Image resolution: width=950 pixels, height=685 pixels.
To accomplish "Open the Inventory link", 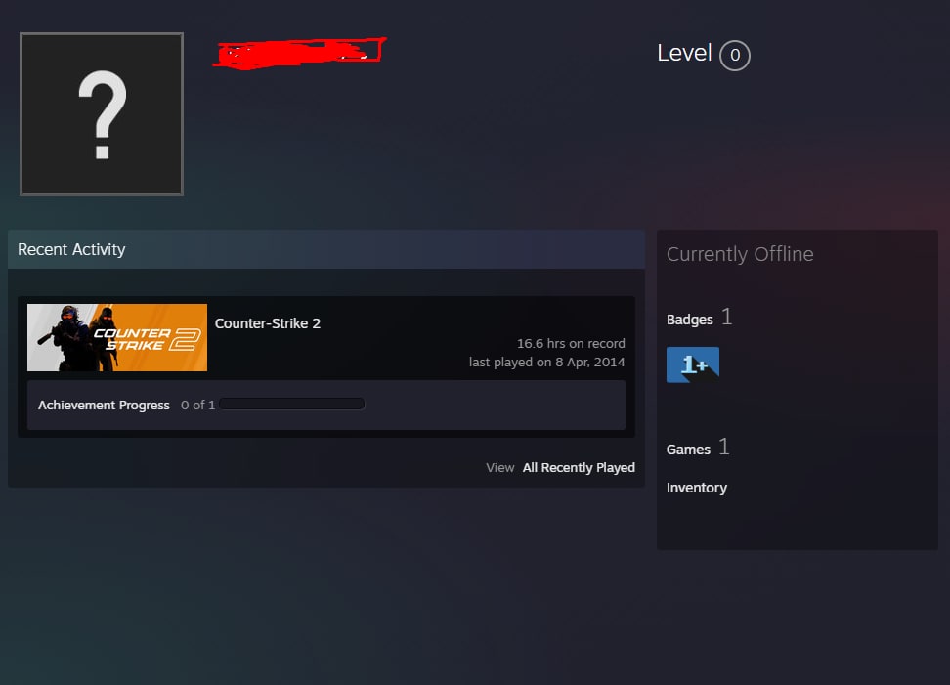I will coord(697,488).
